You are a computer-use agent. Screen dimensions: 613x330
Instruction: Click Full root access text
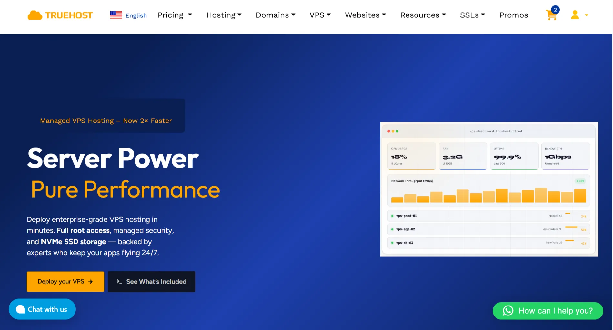coord(83,231)
